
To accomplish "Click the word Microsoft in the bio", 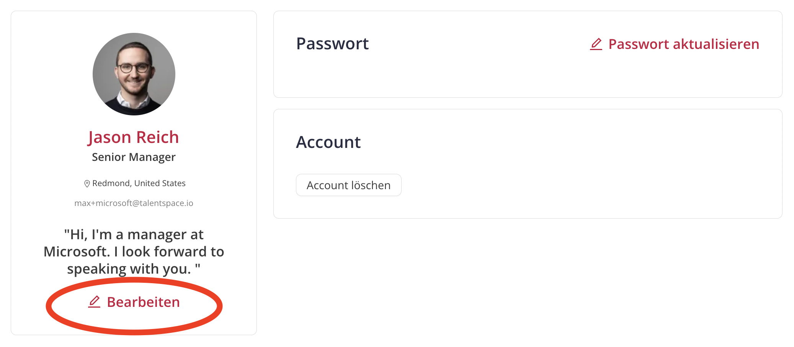I will coord(77,251).
